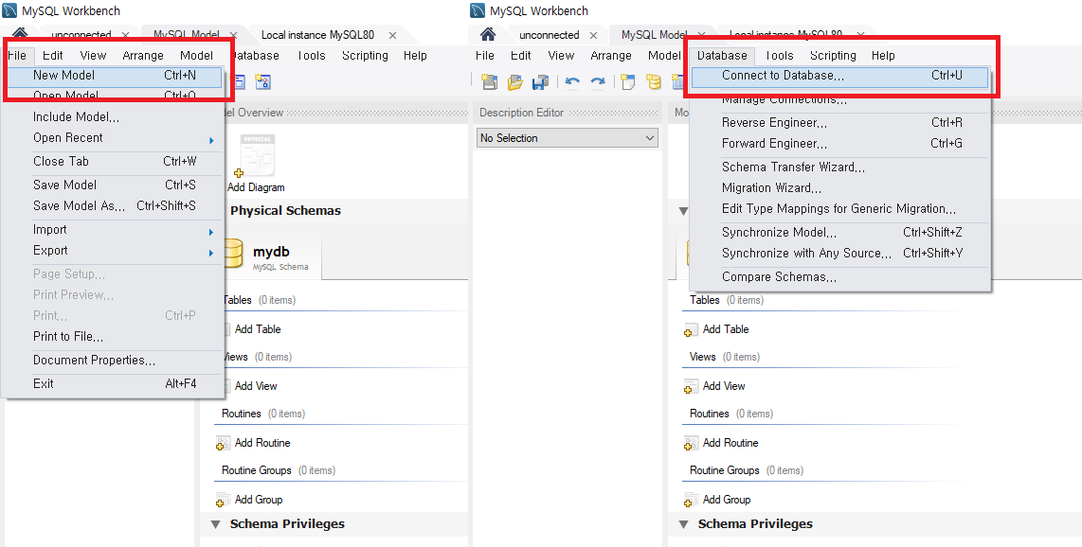Click Add Group icon in right window

point(691,500)
